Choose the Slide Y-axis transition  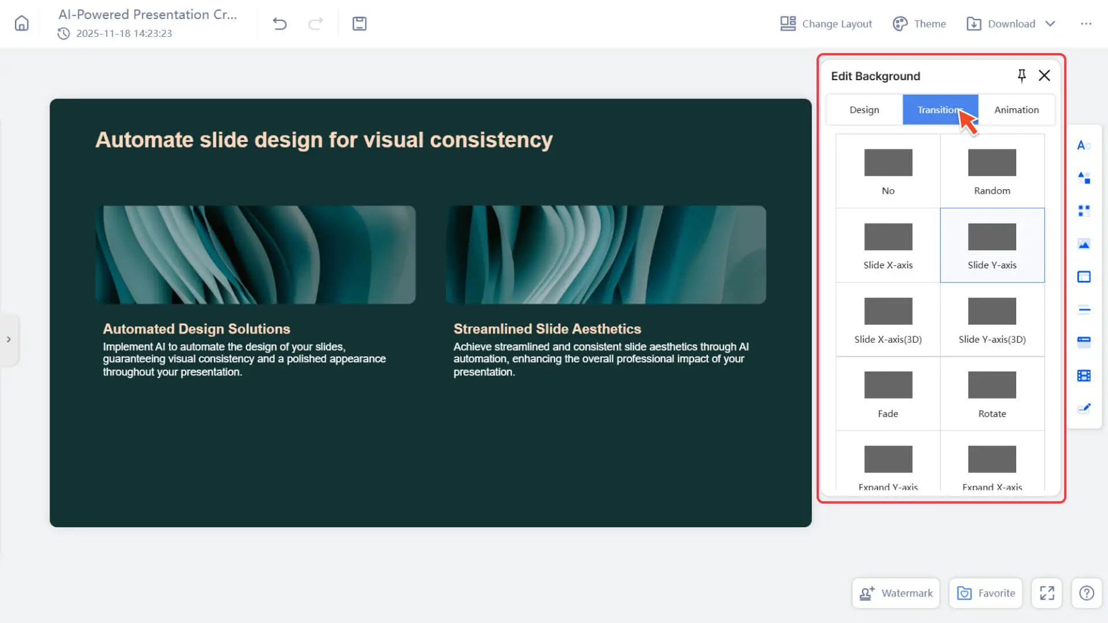click(x=993, y=246)
